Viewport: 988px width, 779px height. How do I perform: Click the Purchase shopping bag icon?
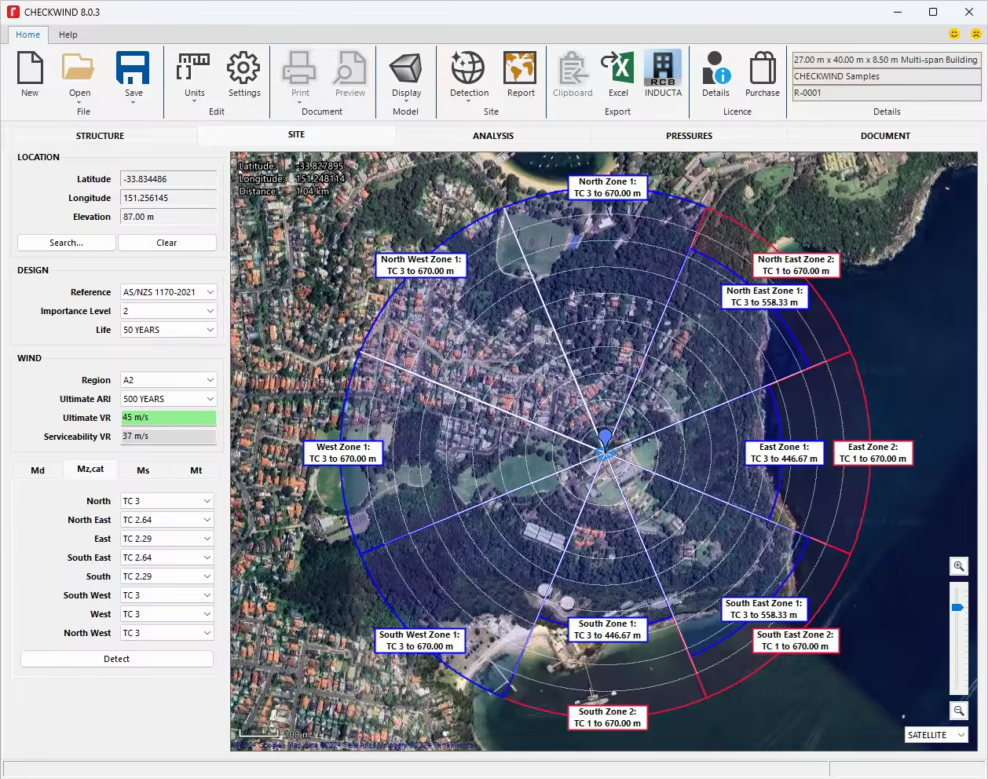coord(762,69)
